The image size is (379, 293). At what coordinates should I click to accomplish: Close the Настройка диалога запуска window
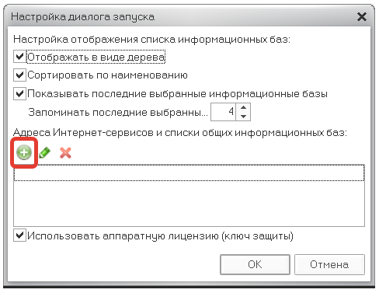pos(361,17)
